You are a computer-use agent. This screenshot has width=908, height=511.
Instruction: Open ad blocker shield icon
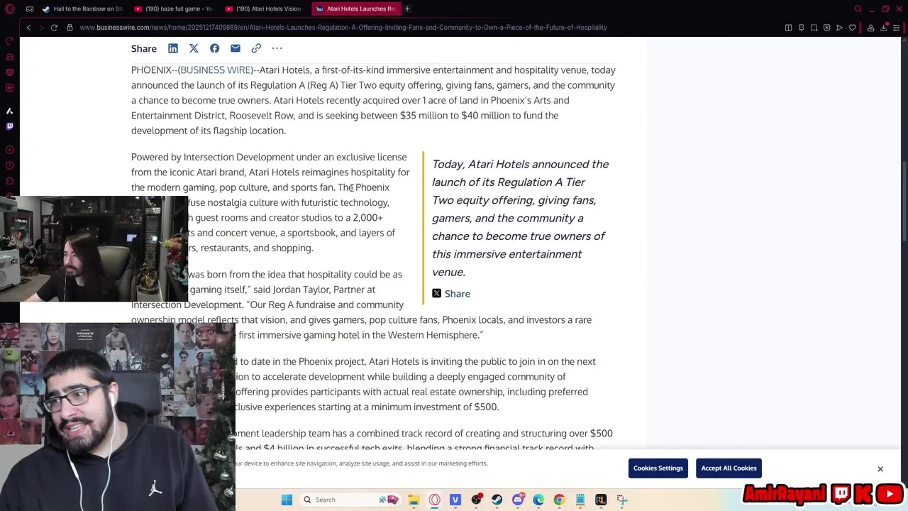(x=826, y=28)
